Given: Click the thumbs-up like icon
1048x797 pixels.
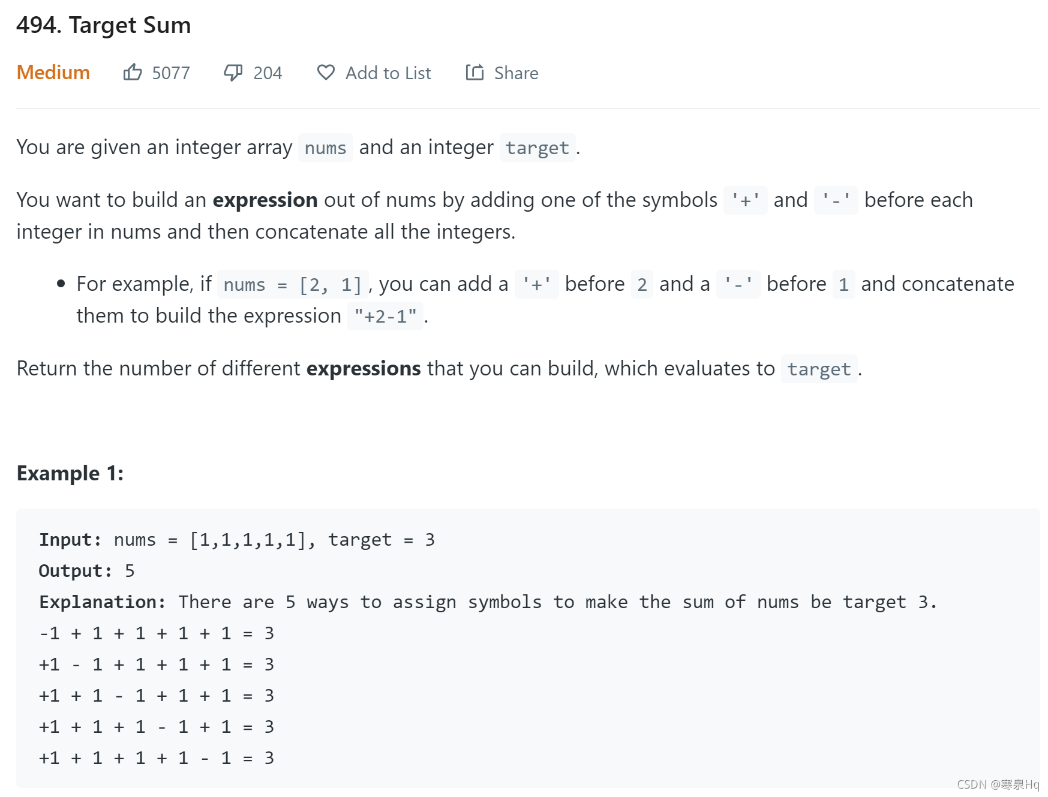Looking at the screenshot, I should click(133, 72).
